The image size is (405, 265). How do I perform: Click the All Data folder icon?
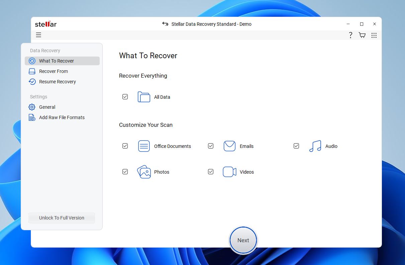(144, 97)
